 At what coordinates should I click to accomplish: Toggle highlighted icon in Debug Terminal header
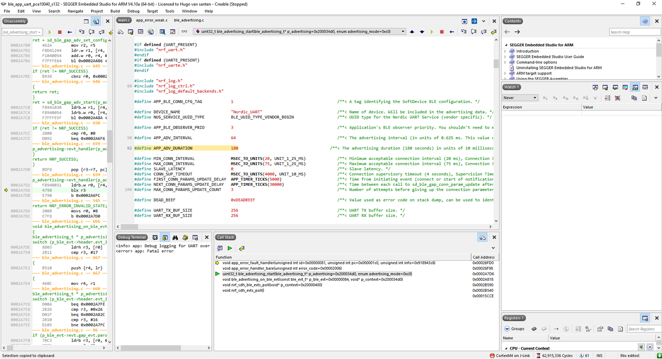165,237
